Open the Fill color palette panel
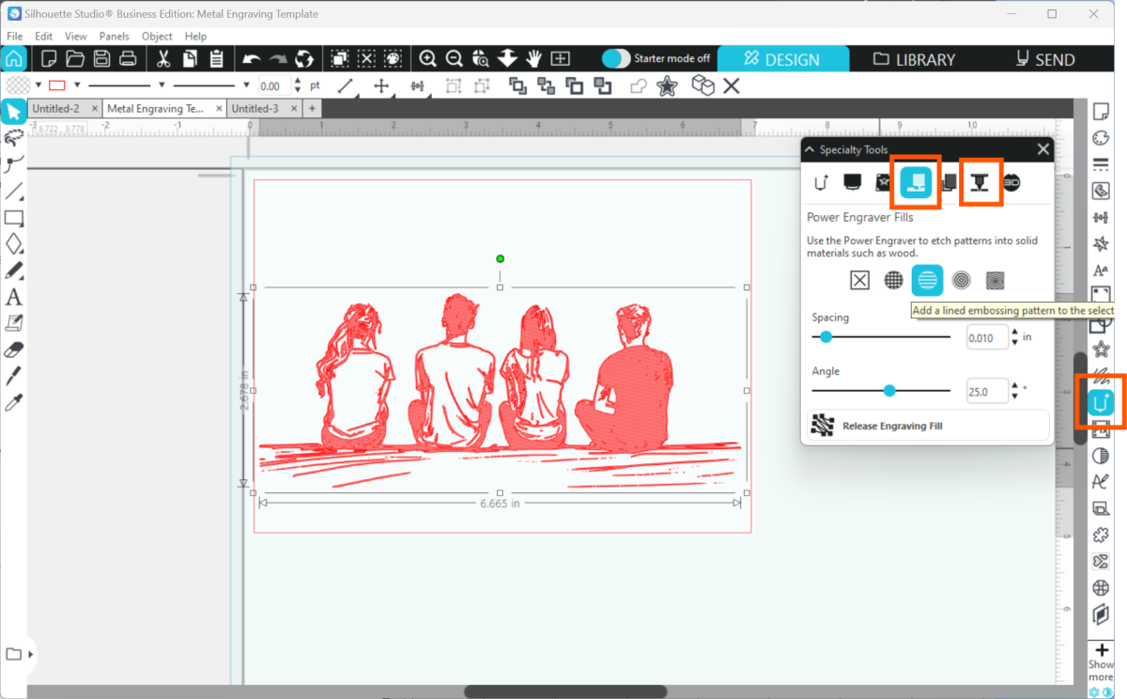The width and height of the screenshot is (1127, 699). pyautogui.click(x=1101, y=138)
